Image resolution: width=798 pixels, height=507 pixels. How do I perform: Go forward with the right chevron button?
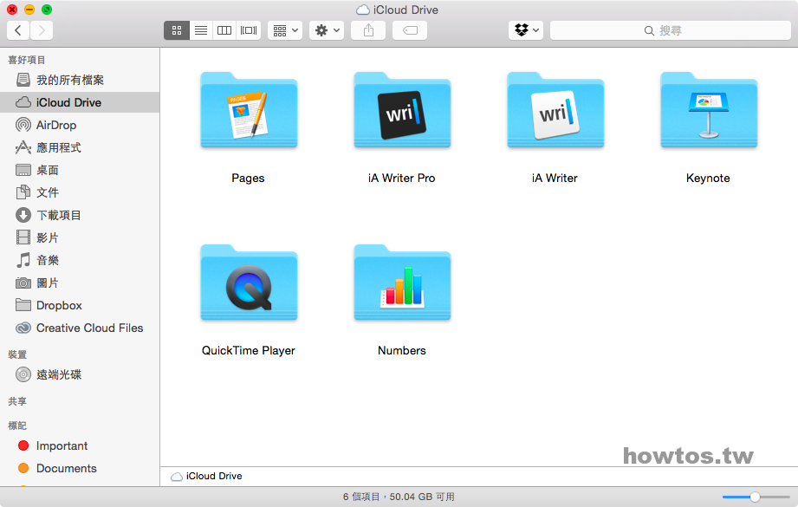(42, 30)
